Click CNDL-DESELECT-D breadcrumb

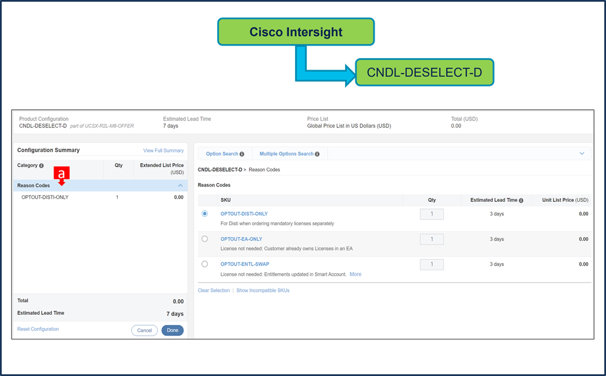(220, 170)
